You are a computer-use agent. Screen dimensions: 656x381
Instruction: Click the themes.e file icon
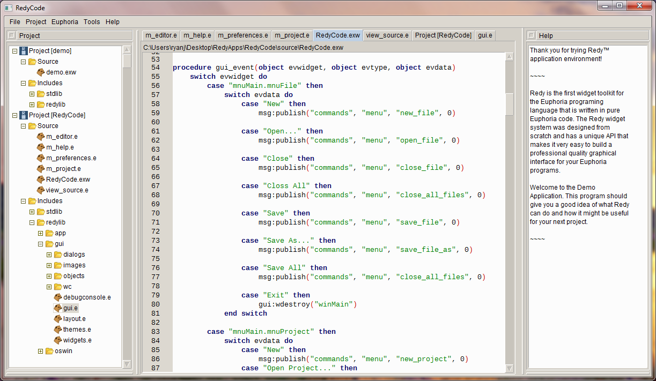(58, 330)
